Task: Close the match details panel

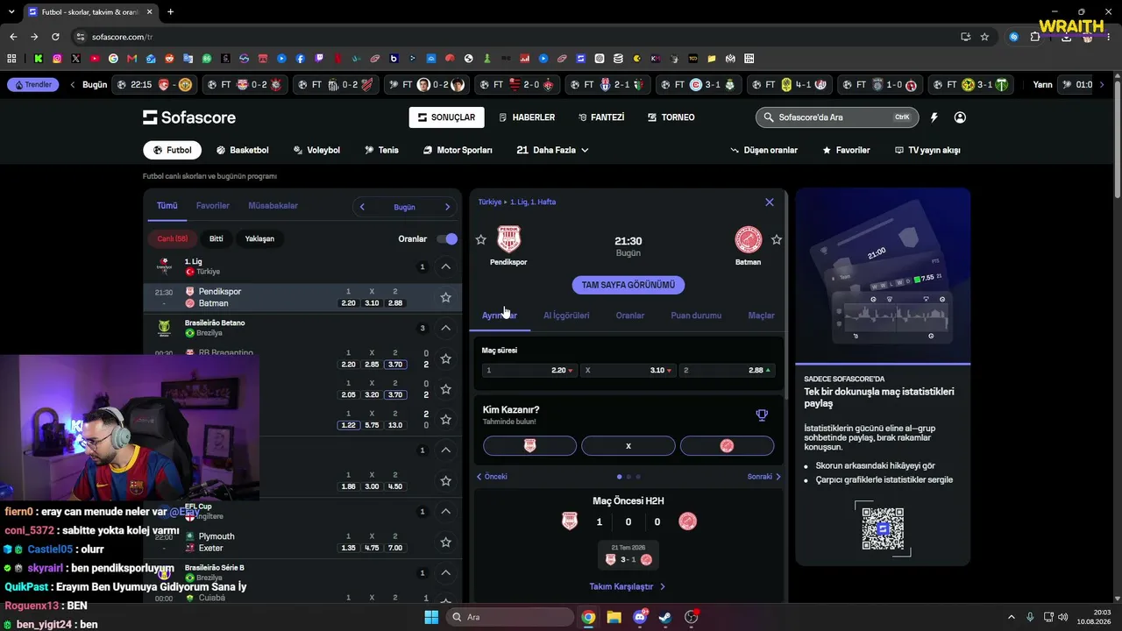Action: (x=770, y=202)
